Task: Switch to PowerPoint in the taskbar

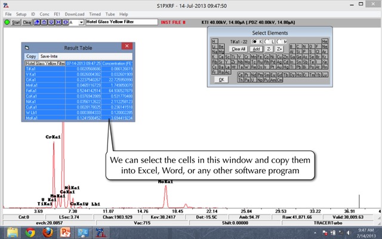Action: tap(66, 232)
